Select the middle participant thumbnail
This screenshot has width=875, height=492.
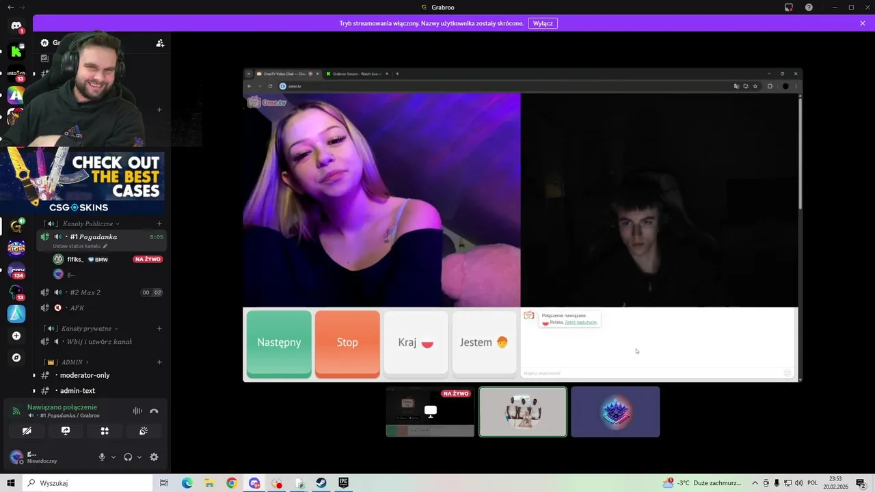pos(523,411)
